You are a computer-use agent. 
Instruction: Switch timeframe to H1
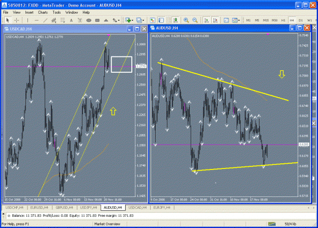tap(283, 20)
